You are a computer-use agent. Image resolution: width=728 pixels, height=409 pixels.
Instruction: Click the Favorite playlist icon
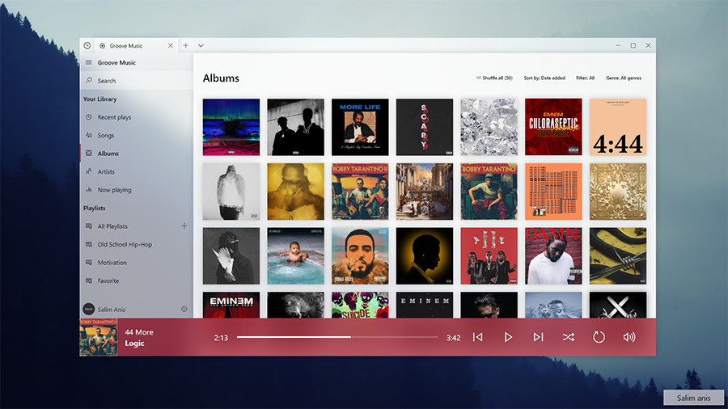point(89,280)
